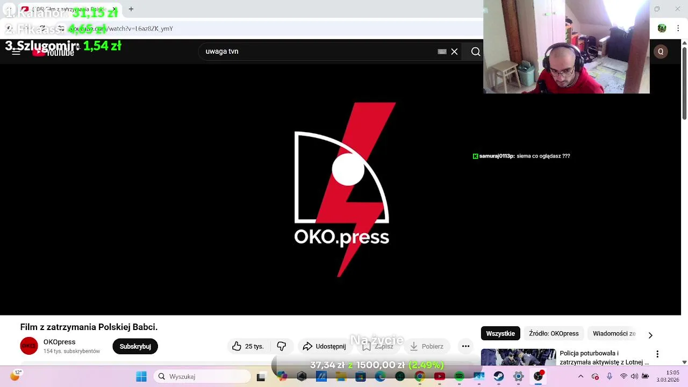
Task: Open the YouTube guide hamburger menu
Action: [x=16, y=52]
